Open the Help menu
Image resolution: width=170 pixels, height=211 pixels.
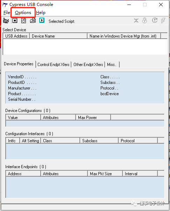coord(41,13)
